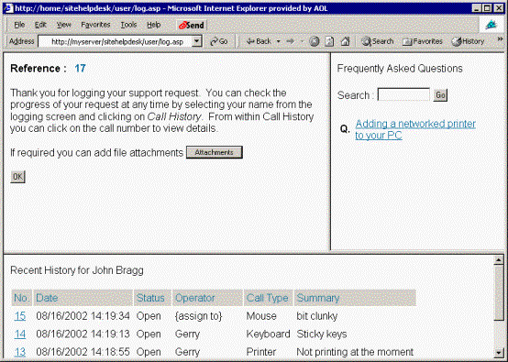Close the Internet Explorer window

(x=499, y=8)
